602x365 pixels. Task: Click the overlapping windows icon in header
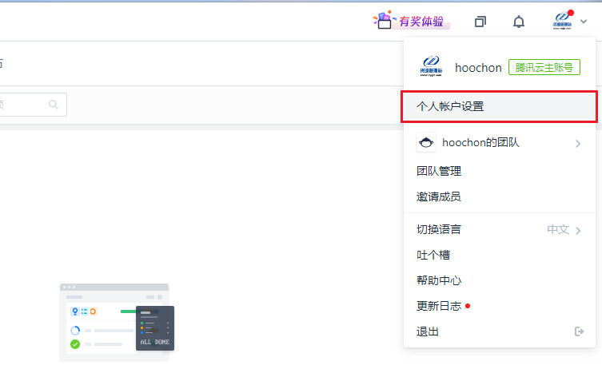(480, 22)
